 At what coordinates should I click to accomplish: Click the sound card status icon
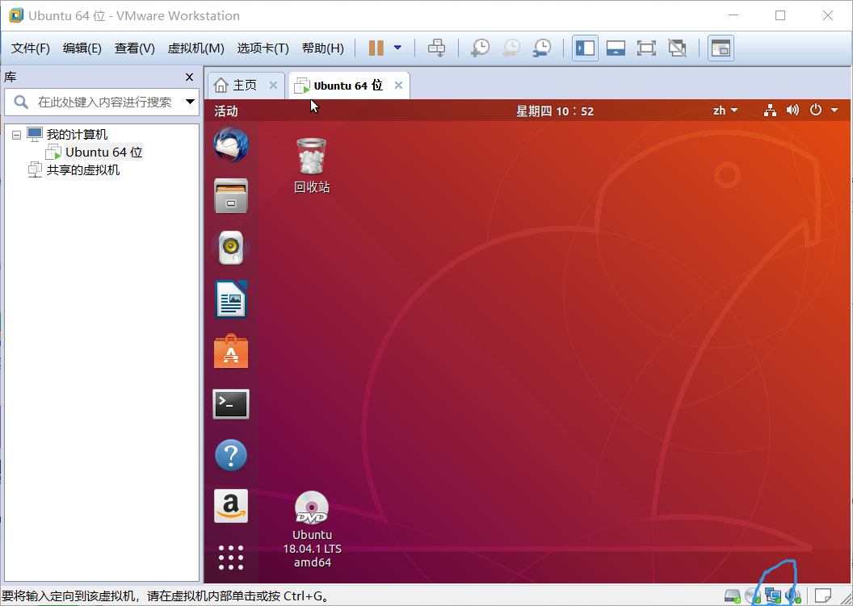point(793,596)
